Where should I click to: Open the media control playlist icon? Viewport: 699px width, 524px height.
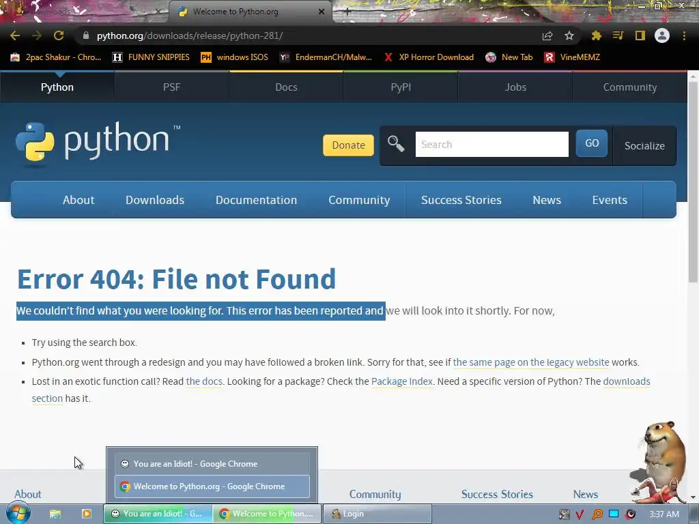(x=618, y=35)
